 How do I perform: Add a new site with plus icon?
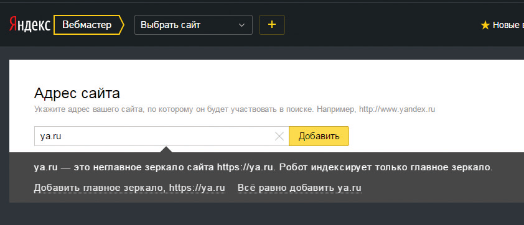pos(272,25)
